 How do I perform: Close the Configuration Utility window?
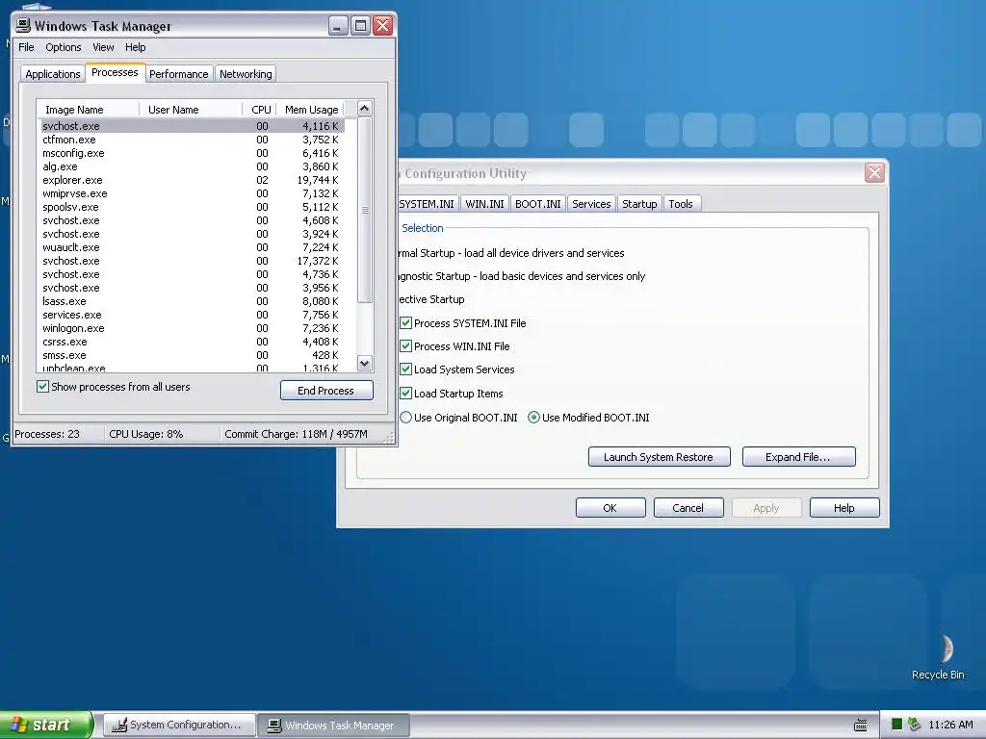click(x=874, y=172)
